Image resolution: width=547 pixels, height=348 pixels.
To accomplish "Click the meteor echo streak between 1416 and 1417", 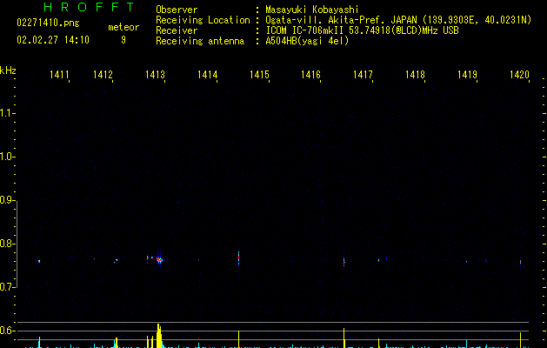I will click(344, 261).
